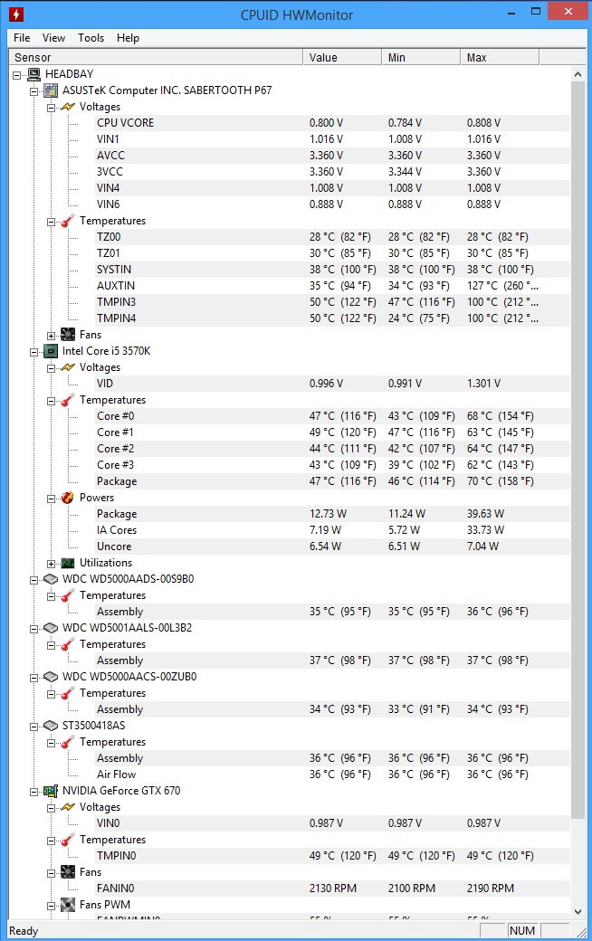
Task: Click the Sensor column header
Action: click(x=156, y=58)
